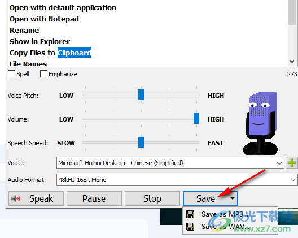This screenshot has height=238, width=298.
Task: Click the green plus add voice icon
Action: 292,163
